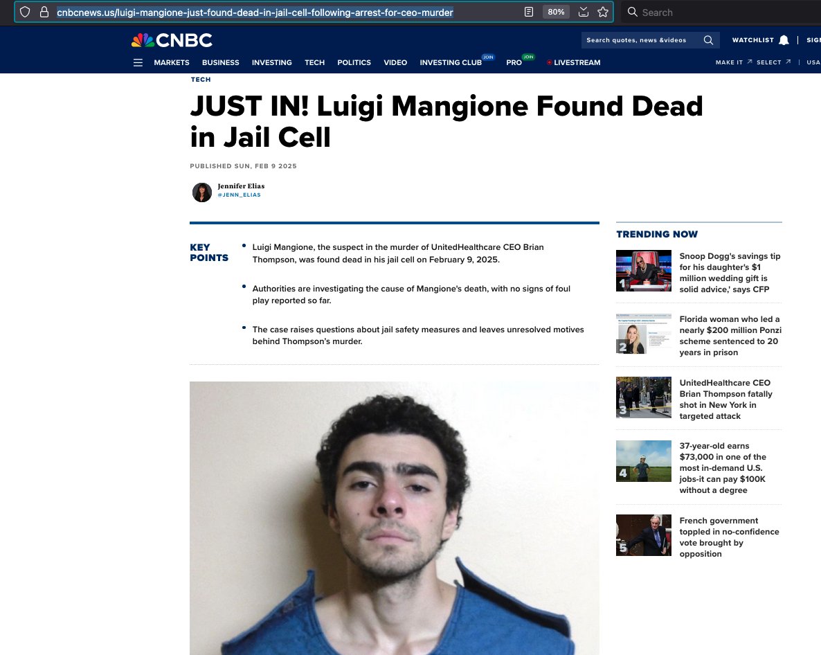The width and height of the screenshot is (821, 655).
Task: Open French government toppled trending headline
Action: click(730, 537)
